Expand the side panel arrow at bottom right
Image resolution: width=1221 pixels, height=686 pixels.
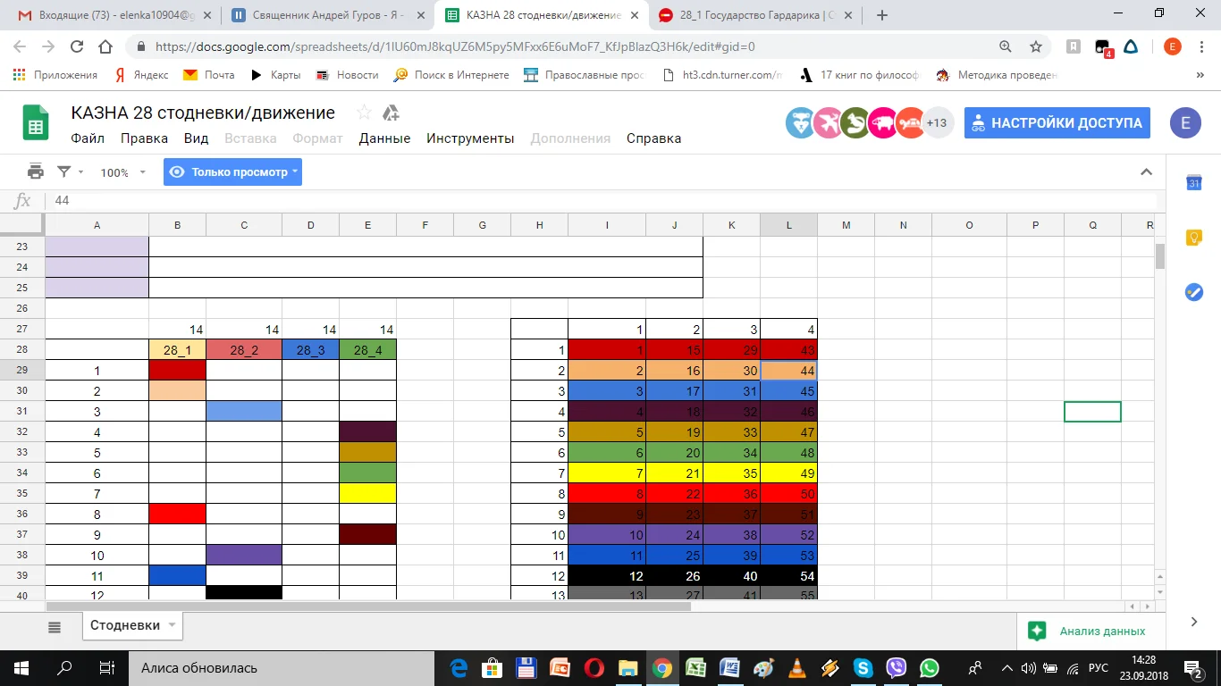(1193, 622)
